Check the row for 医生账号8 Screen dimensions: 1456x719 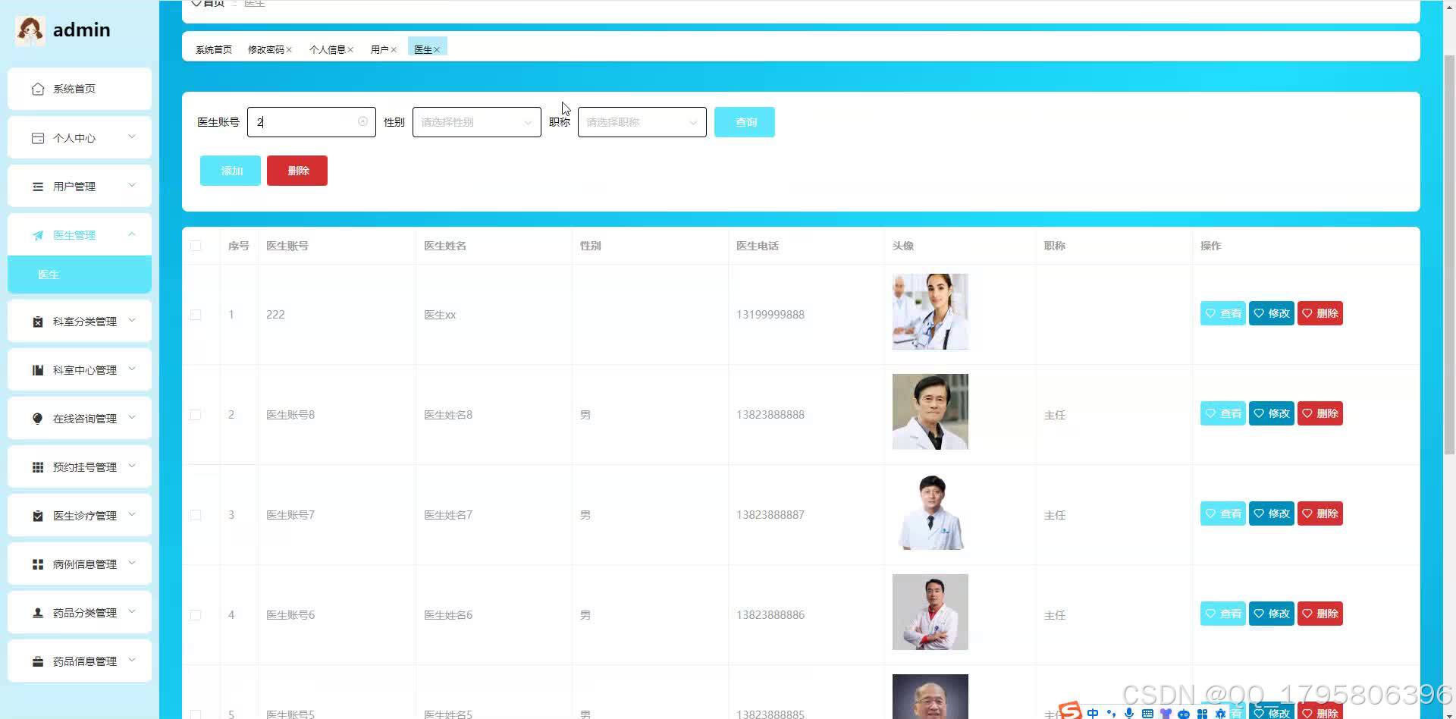(196, 415)
